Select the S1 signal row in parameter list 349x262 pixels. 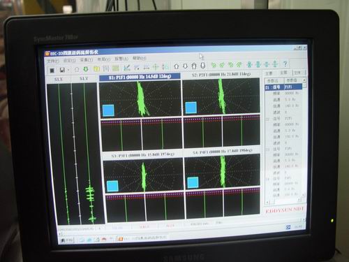pyautogui.click(x=283, y=87)
